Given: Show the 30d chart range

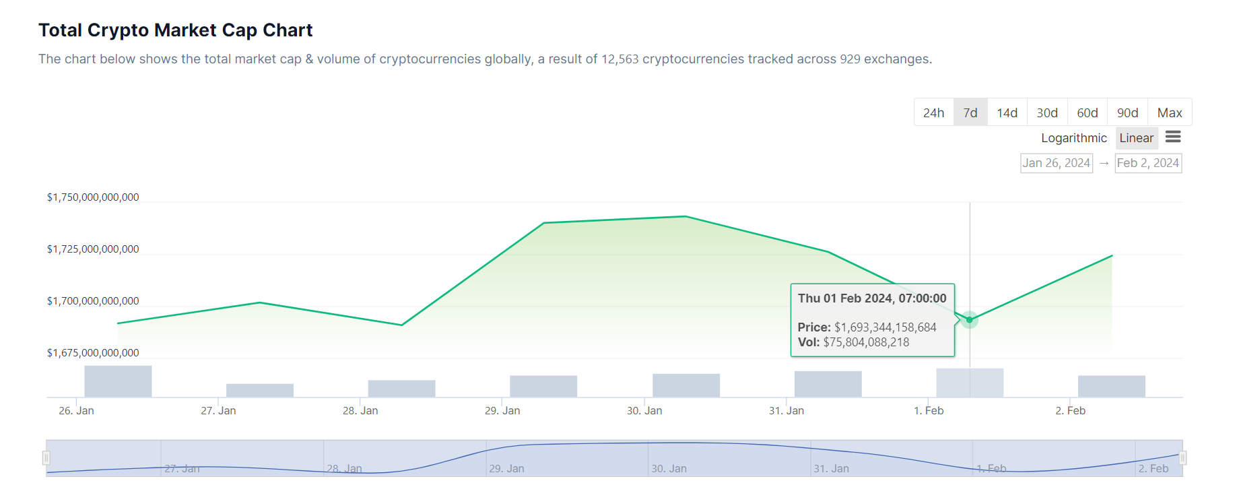Looking at the screenshot, I should (1047, 113).
